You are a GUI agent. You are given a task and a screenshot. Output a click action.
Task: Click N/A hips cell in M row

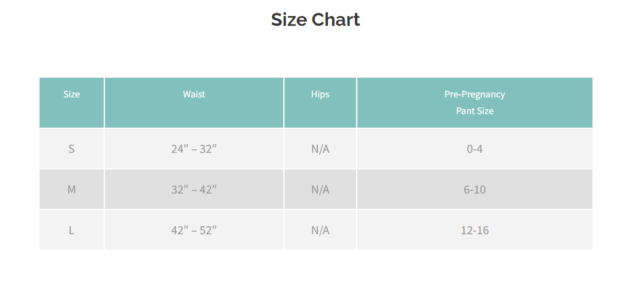320,189
